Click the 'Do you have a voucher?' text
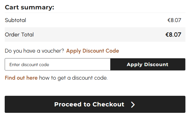 34,51
